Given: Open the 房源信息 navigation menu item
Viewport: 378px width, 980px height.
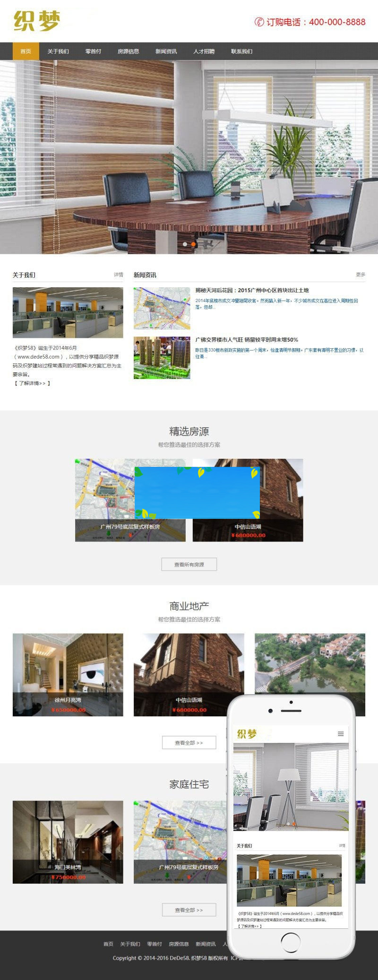Looking at the screenshot, I should coord(128,51).
